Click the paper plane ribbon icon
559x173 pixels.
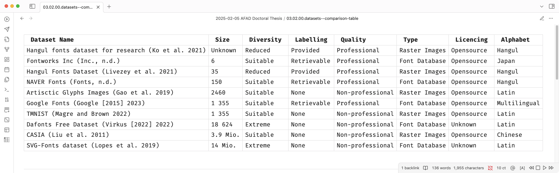pos(7,29)
